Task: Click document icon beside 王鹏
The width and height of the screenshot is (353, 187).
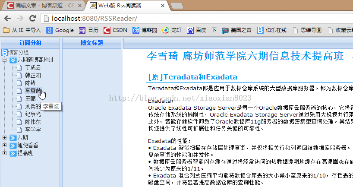Action: 19,98
